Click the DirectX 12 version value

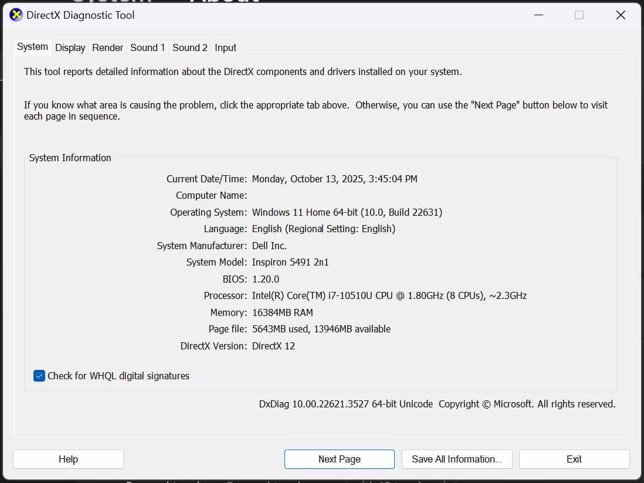[273, 346]
